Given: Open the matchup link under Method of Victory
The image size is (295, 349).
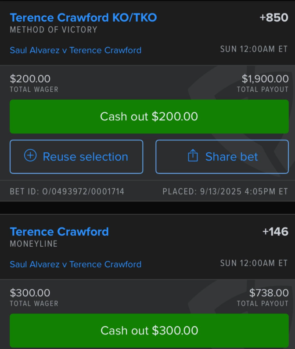Looking at the screenshot, I should point(76,50).
